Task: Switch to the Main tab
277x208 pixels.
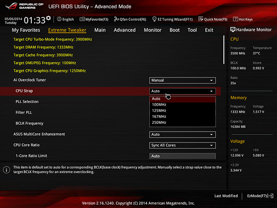Action: coord(100,30)
